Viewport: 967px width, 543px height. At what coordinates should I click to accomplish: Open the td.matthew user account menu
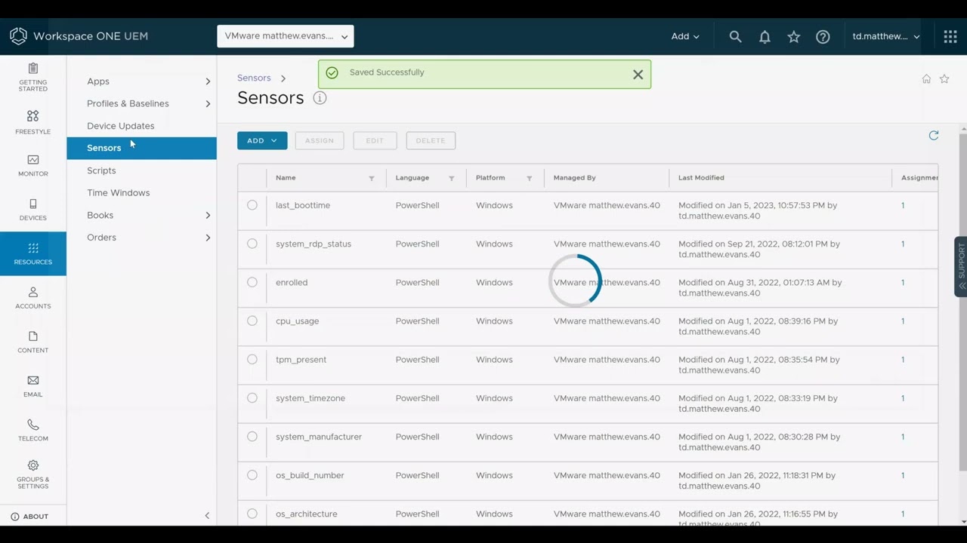pos(886,36)
